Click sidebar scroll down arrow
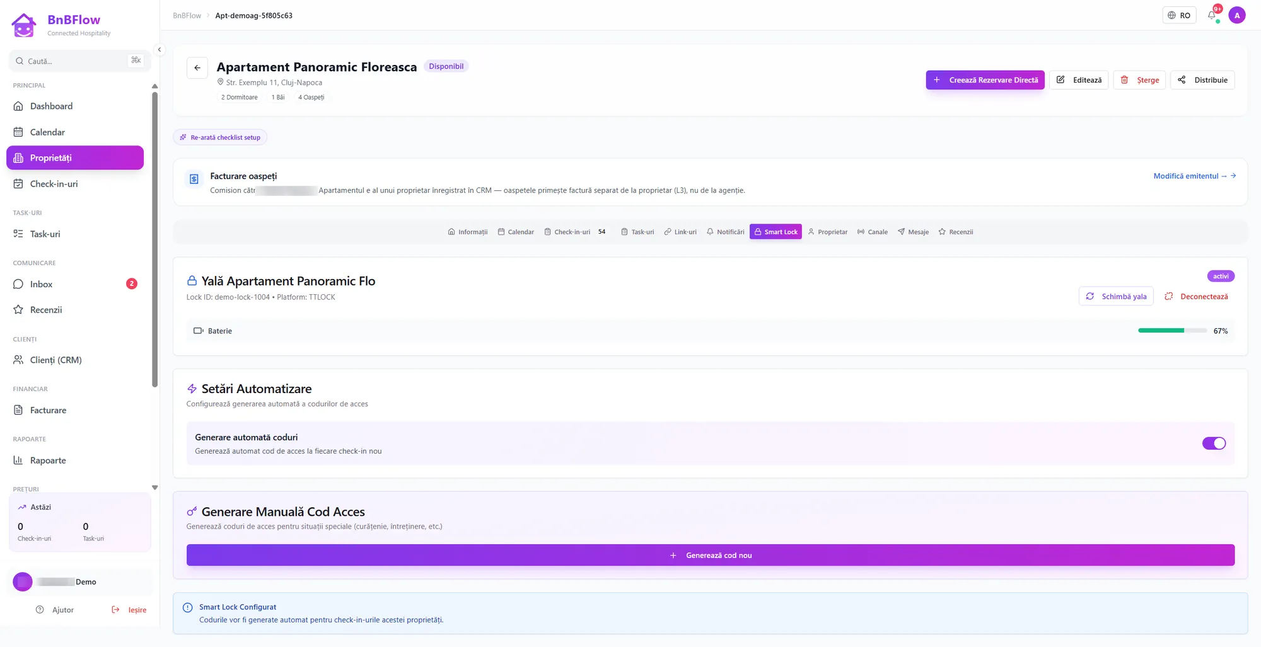 point(155,488)
